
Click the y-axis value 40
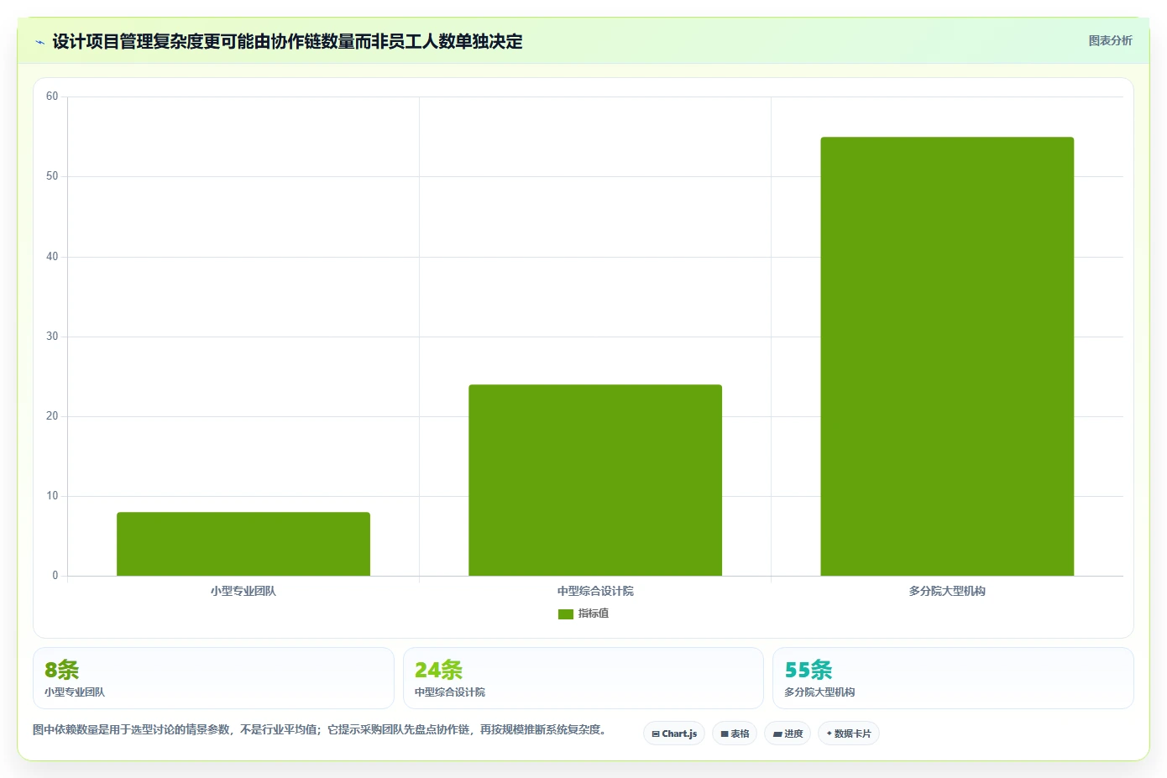(52, 257)
